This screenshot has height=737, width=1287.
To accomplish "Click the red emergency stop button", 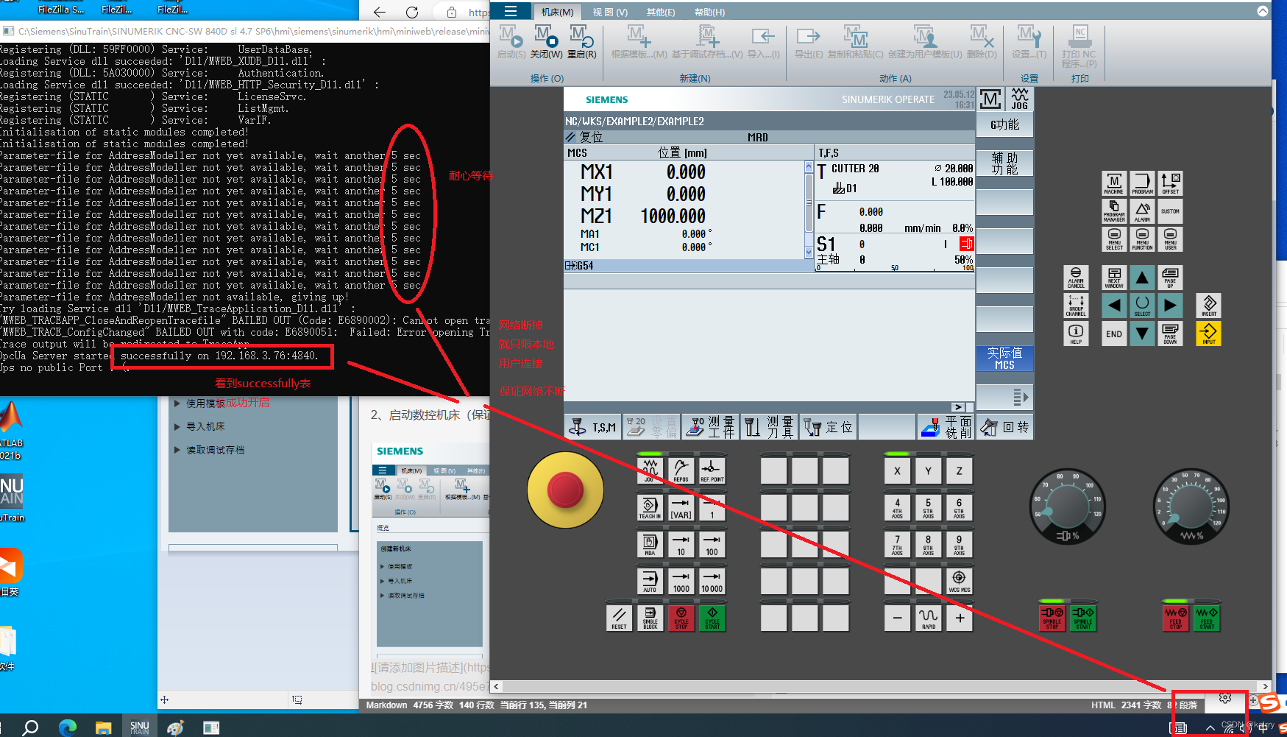I will coord(565,490).
